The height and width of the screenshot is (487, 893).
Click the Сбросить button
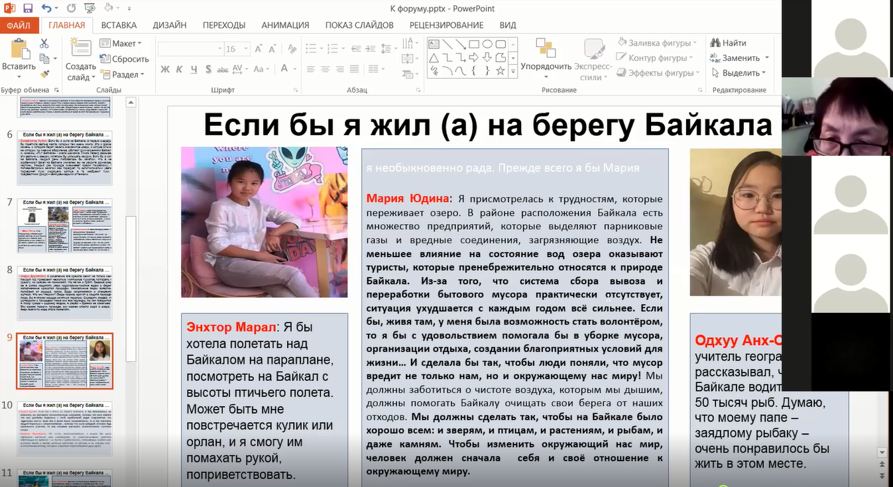coord(125,59)
